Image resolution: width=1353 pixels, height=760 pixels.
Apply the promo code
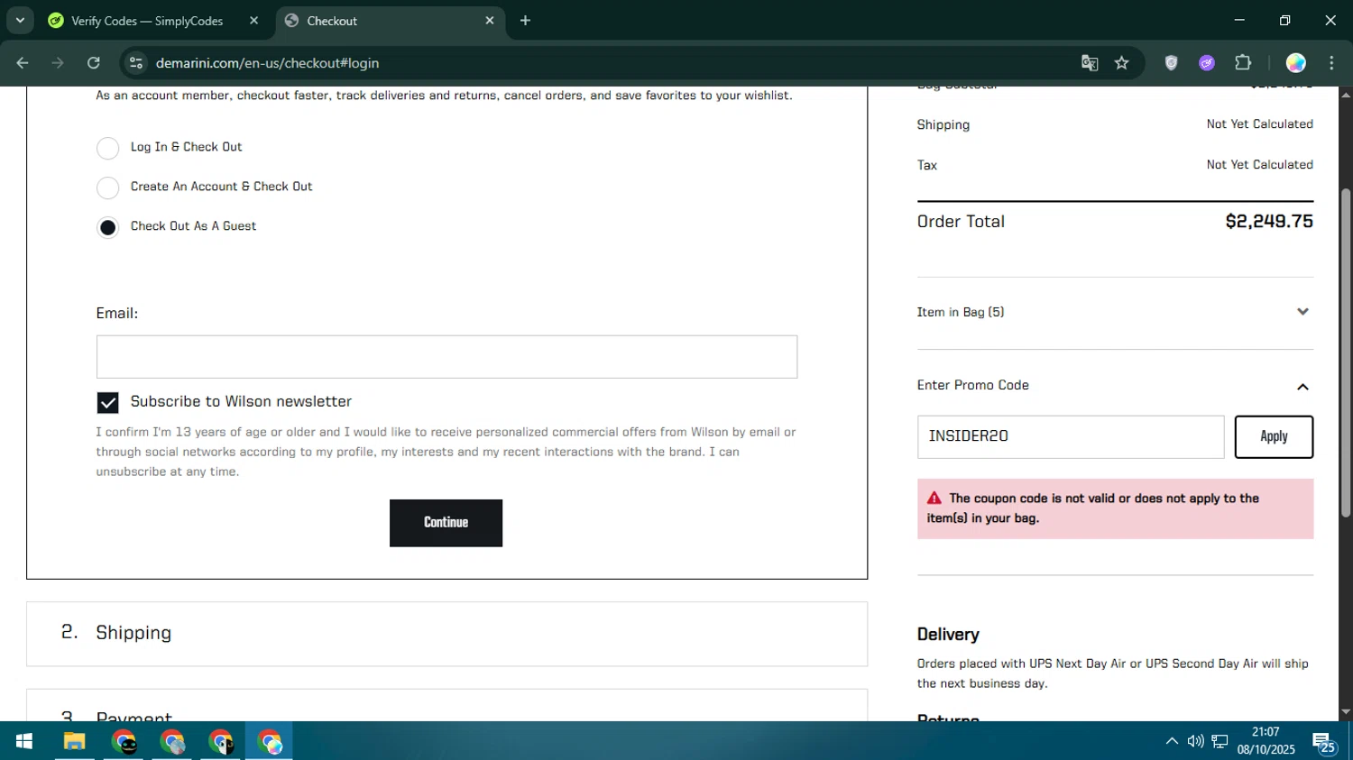click(x=1274, y=436)
